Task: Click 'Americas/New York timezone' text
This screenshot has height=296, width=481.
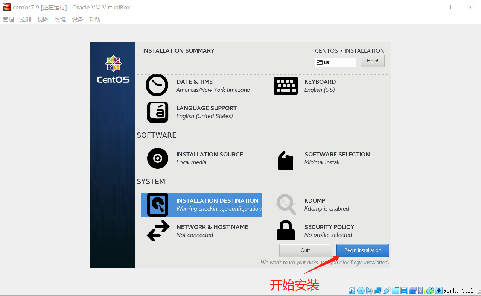Action: [x=213, y=90]
